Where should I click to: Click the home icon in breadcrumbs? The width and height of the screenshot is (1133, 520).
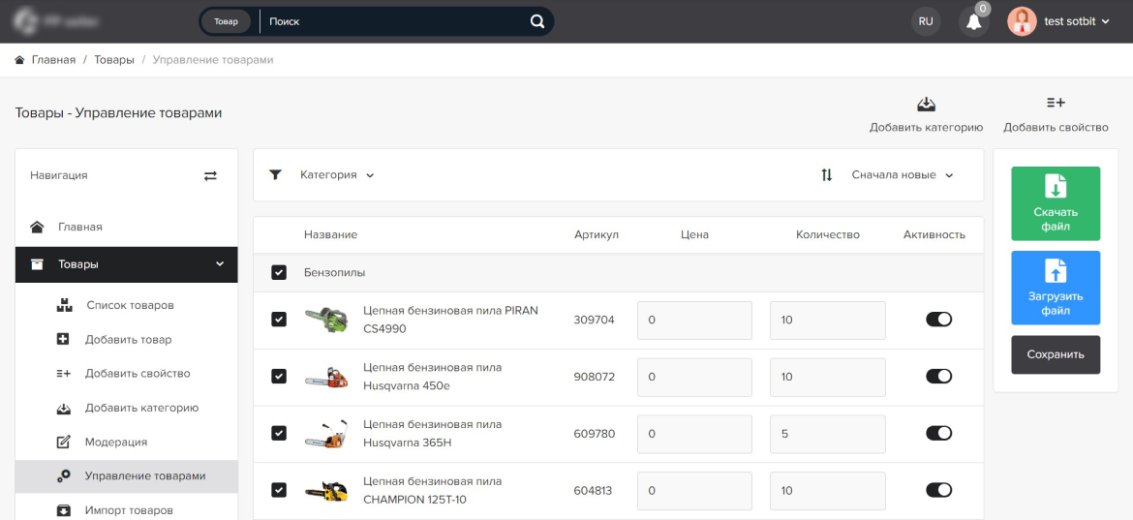[x=19, y=60]
